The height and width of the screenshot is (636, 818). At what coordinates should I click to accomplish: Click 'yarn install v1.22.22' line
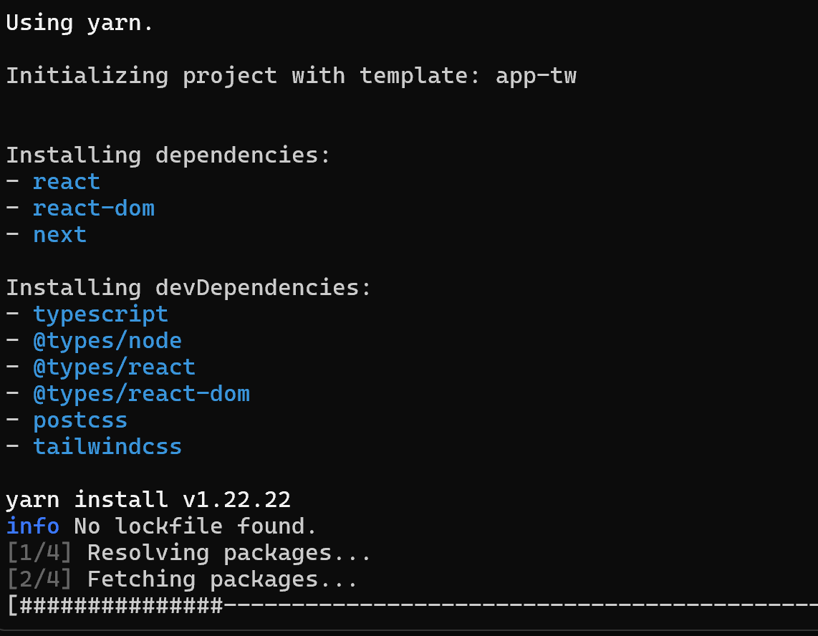[148, 500]
